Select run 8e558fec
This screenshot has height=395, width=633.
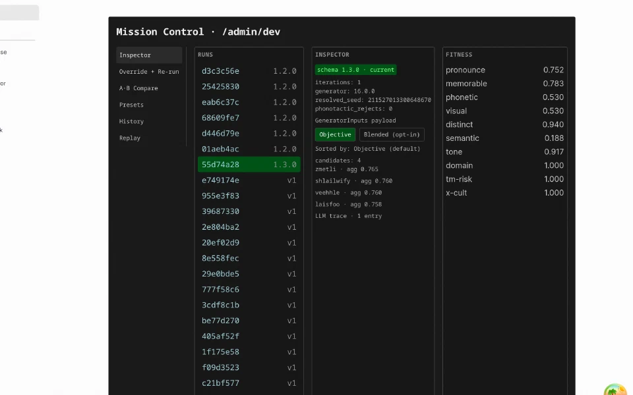click(249, 258)
